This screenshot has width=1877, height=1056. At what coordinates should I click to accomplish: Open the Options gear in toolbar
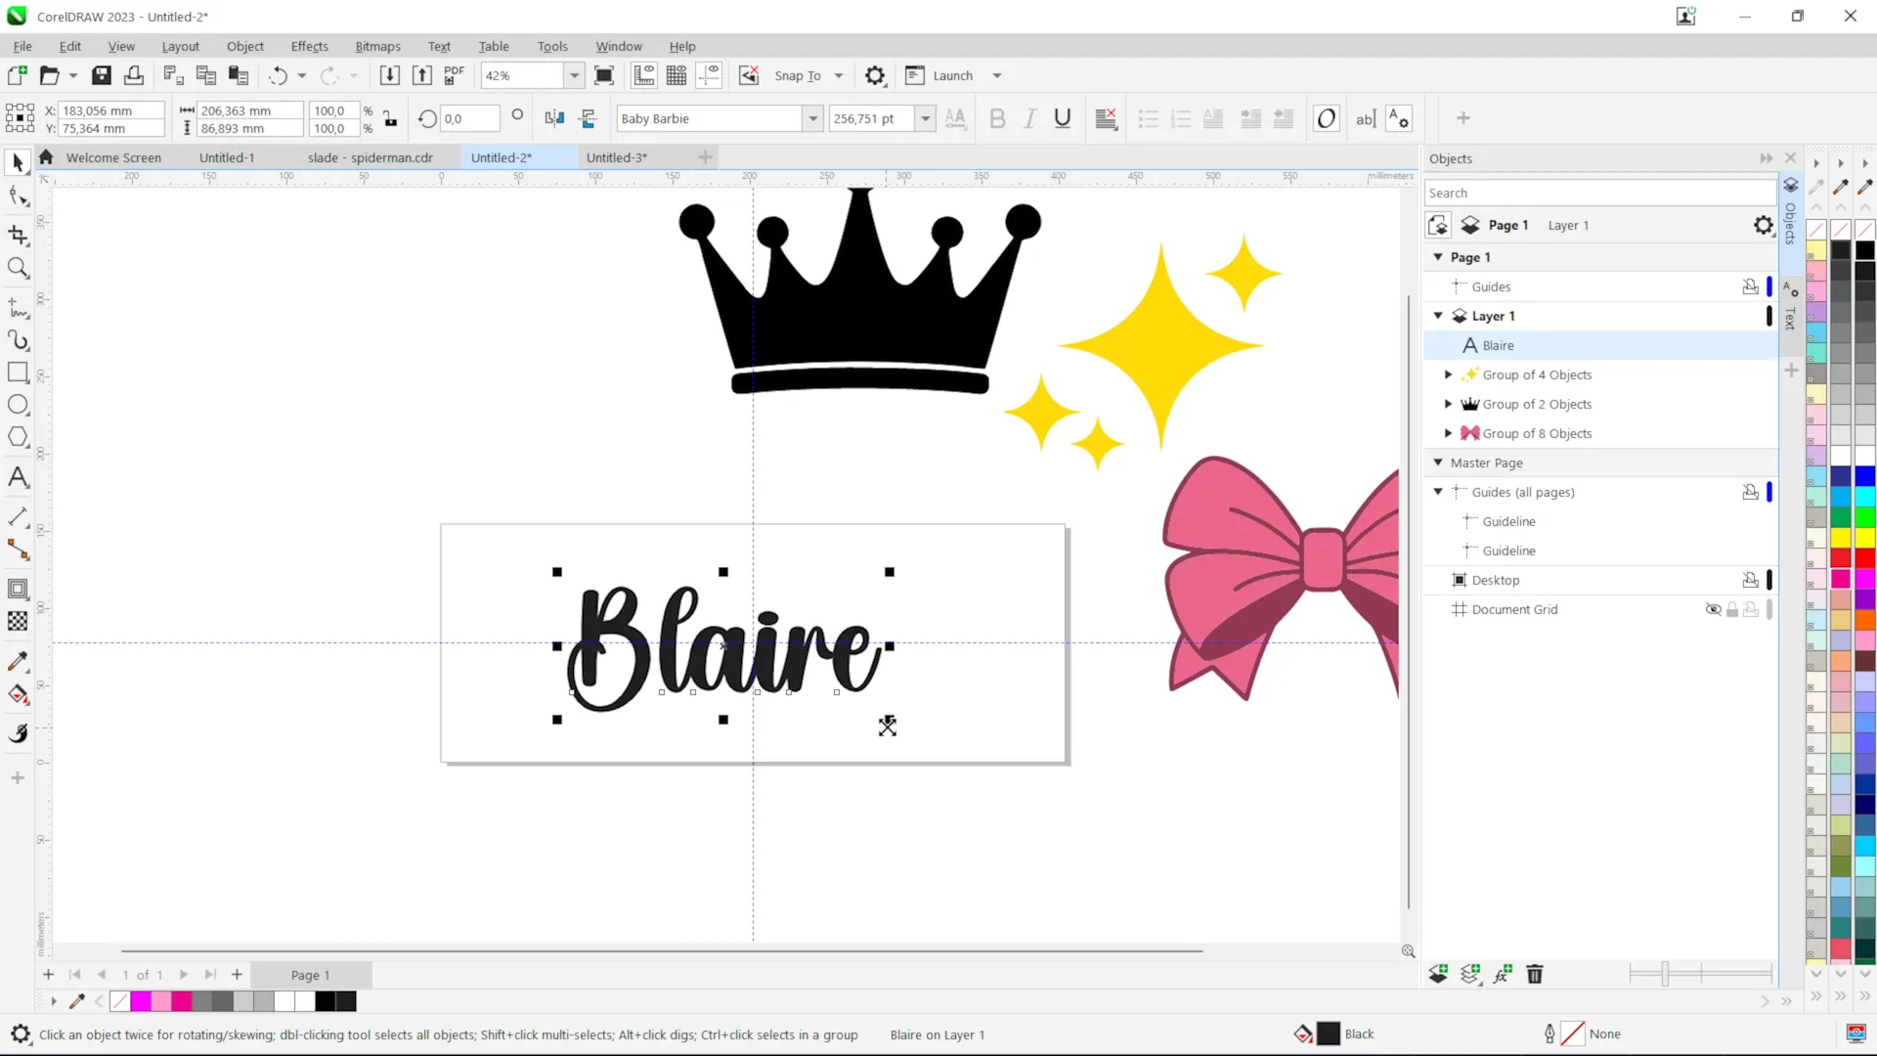(x=875, y=75)
